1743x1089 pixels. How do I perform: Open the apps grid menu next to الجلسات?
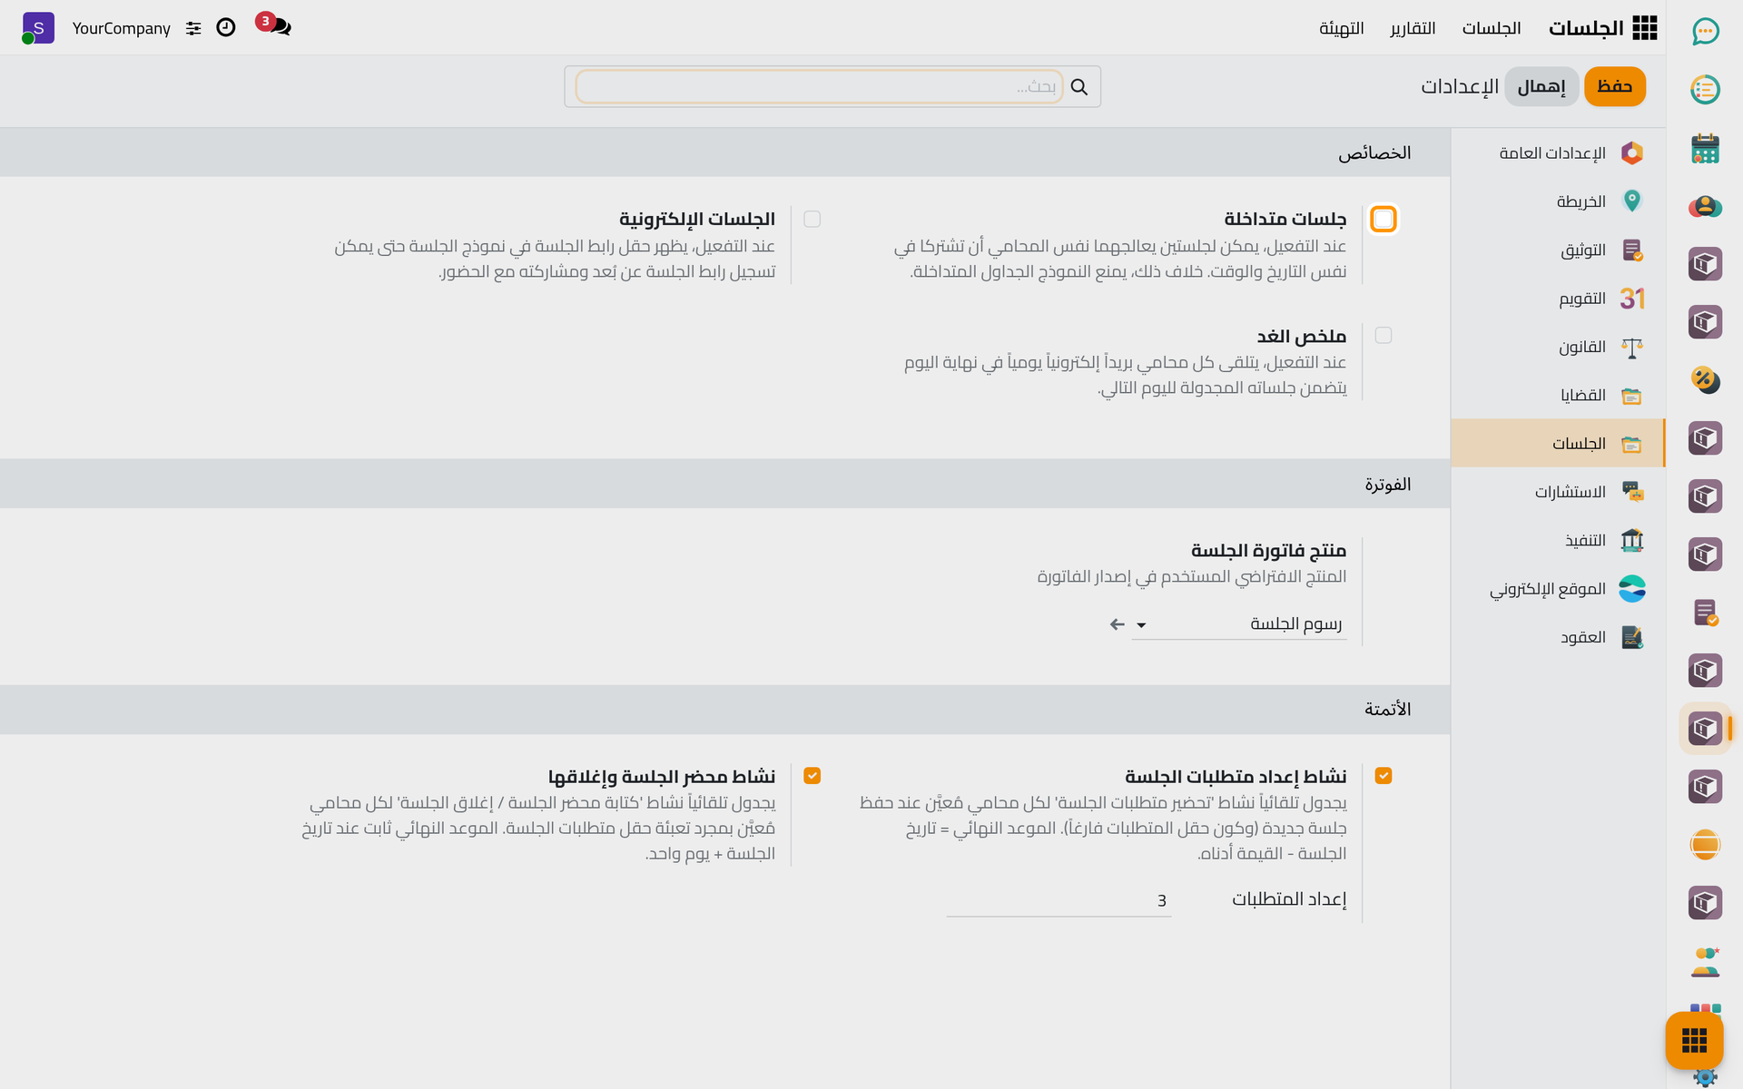coord(1644,28)
